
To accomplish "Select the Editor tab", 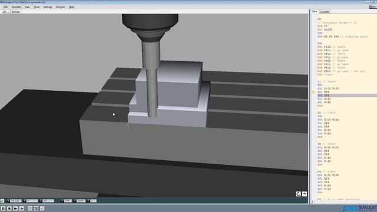I will click(314, 12).
